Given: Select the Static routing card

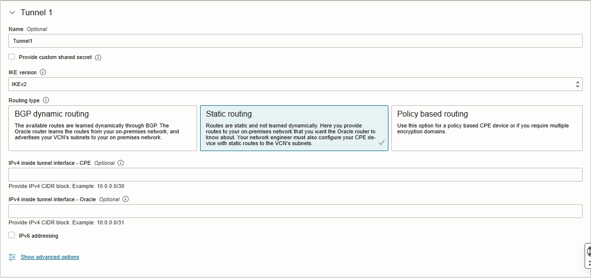Looking at the screenshot, I should pyautogui.click(x=294, y=128).
